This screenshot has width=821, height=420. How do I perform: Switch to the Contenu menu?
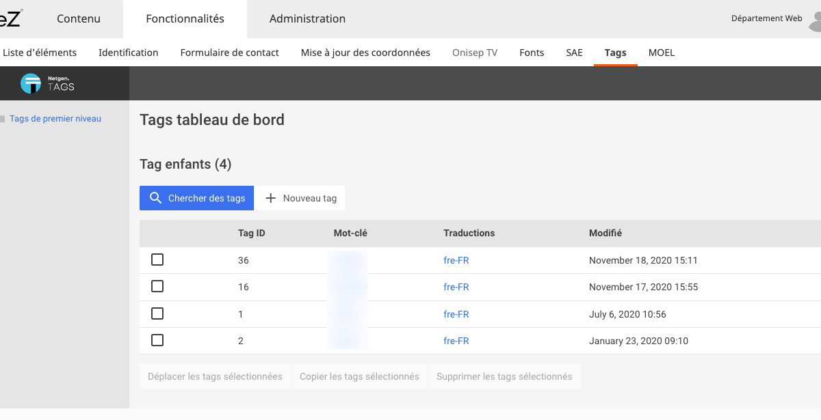pos(78,18)
